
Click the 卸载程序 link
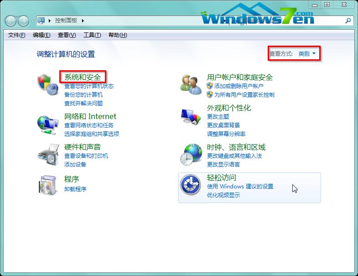click(75, 189)
